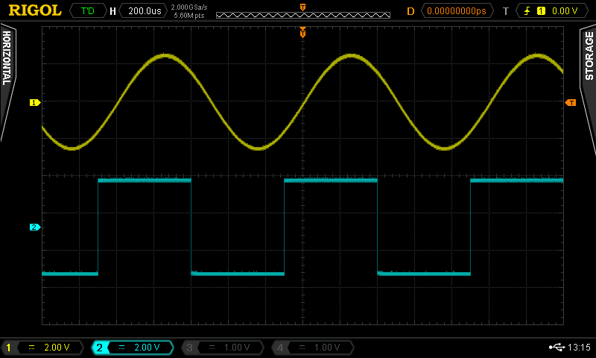Click the rising edge trigger icon

point(527,11)
